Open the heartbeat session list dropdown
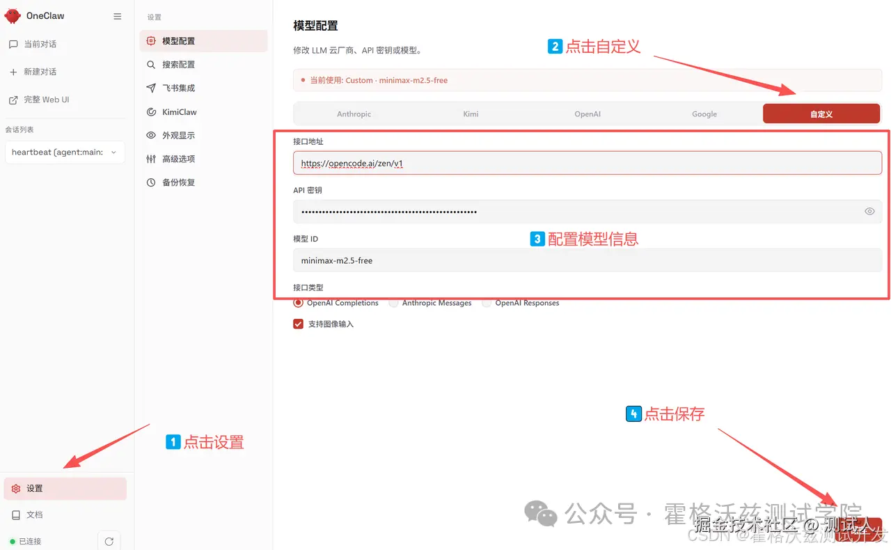Image resolution: width=891 pixels, height=550 pixels. pos(65,152)
